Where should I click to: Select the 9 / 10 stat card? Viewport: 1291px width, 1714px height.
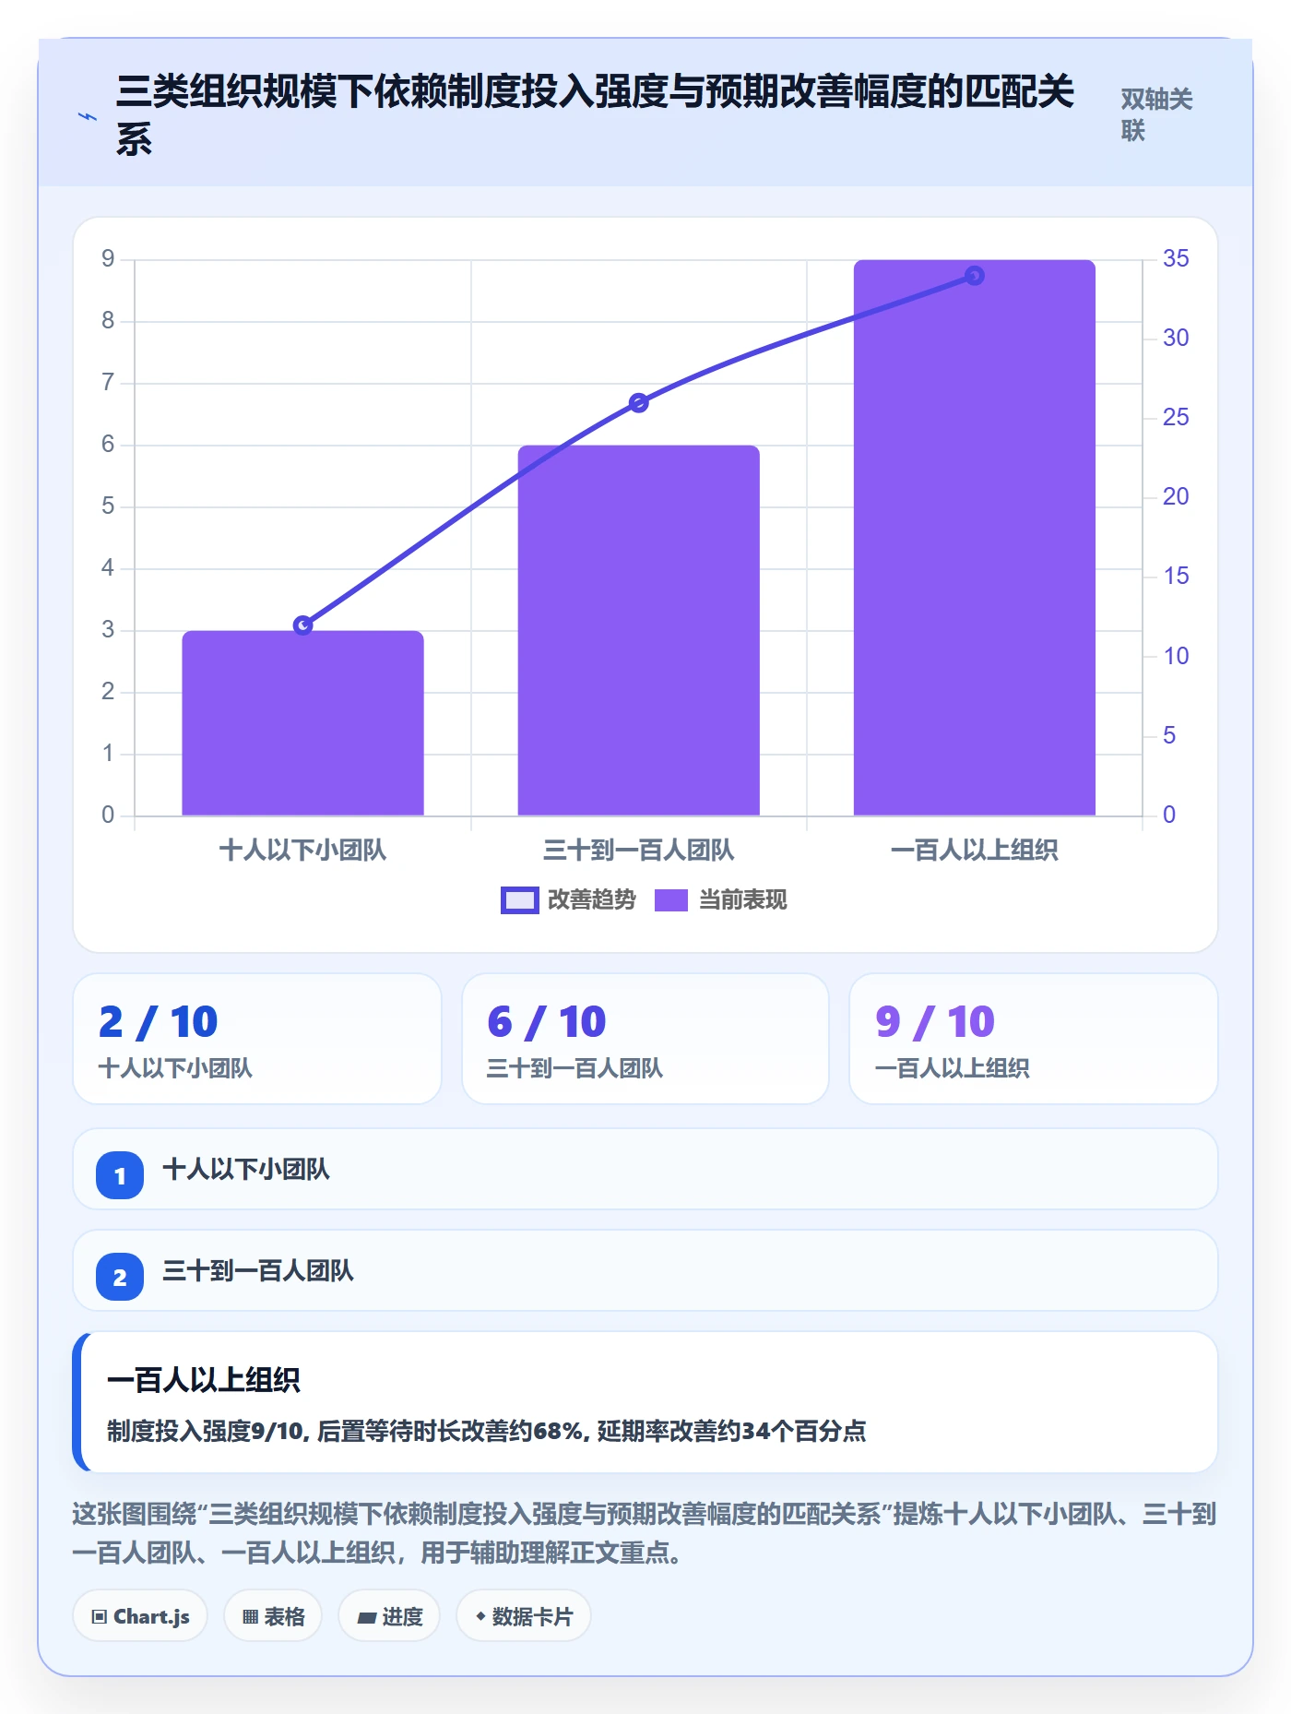[x=1034, y=1039]
